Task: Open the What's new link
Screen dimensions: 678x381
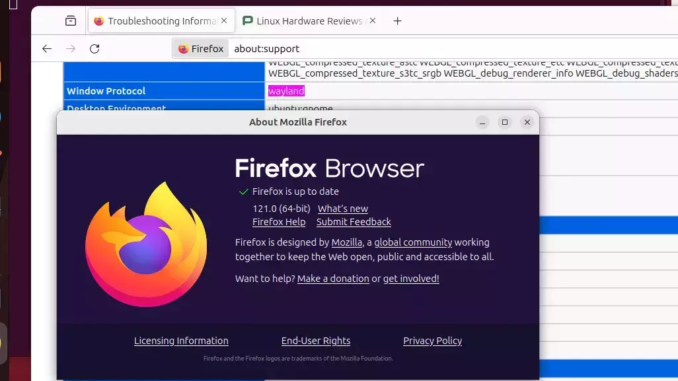Action: point(343,209)
